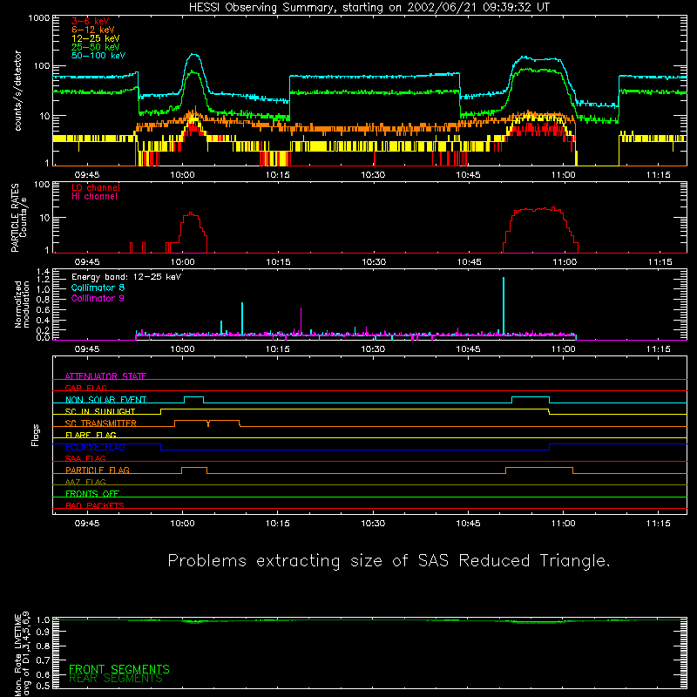
Task: Click the first cyan 50-100 keV peak near 10:00
Action: [x=194, y=56]
